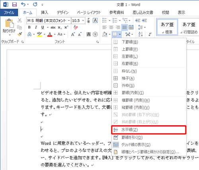
Task: Click the Clear Formatting eraser icon
Action: tap(76, 27)
